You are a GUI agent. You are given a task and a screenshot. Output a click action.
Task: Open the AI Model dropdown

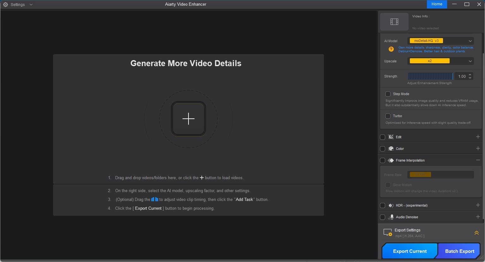[x=441, y=41]
